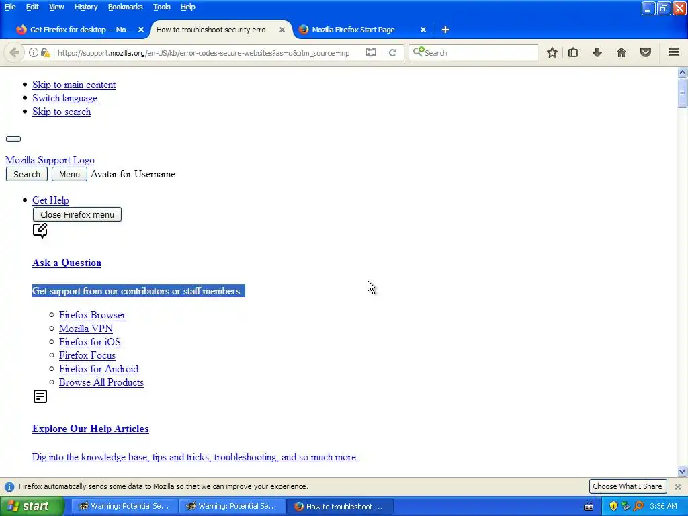Open Firefox for iOS link

[x=89, y=342]
